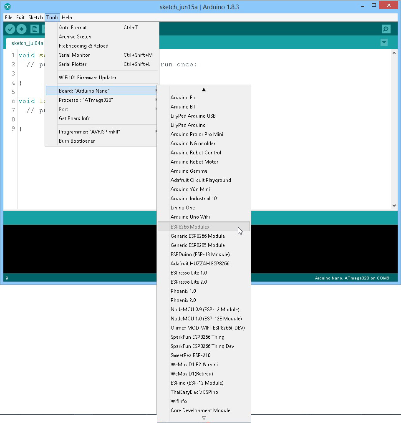Viewport: 401px width, 423px height.
Task: Click the Verify checkmark toolbar icon
Action: pos(10,29)
